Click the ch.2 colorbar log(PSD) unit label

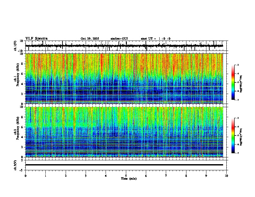241,137
